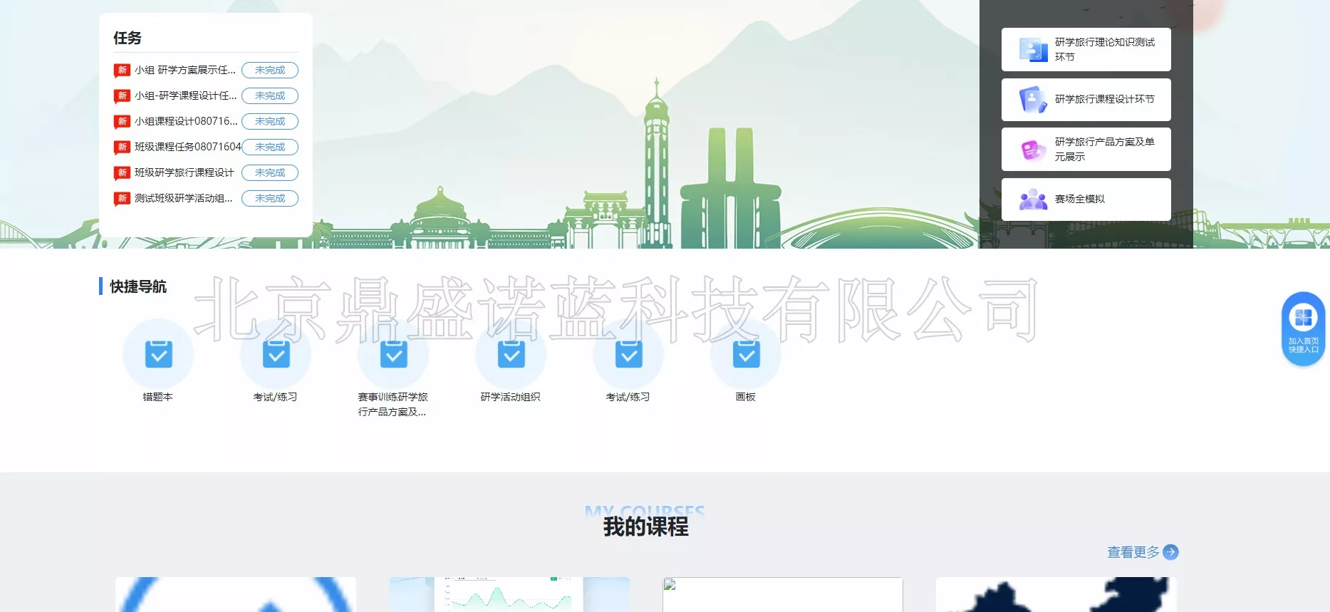This screenshot has height=612, width=1330.
Task: Click 未完成 for 小组 研学方案展示任务
Action: (x=270, y=70)
